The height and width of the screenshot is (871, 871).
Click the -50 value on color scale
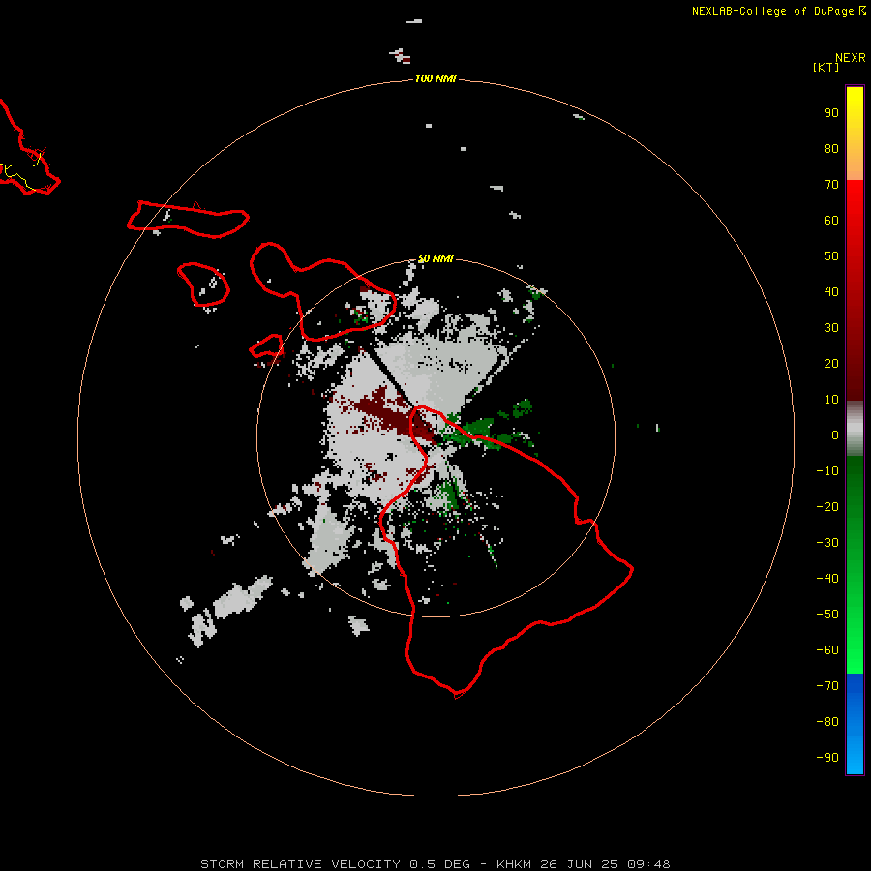point(827,615)
